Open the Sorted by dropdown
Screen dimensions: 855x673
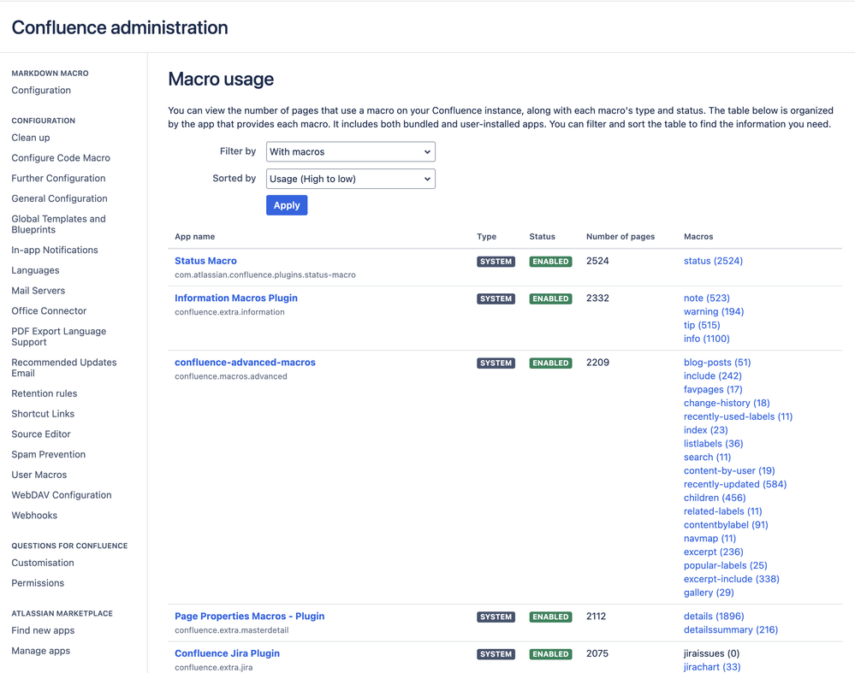click(351, 179)
